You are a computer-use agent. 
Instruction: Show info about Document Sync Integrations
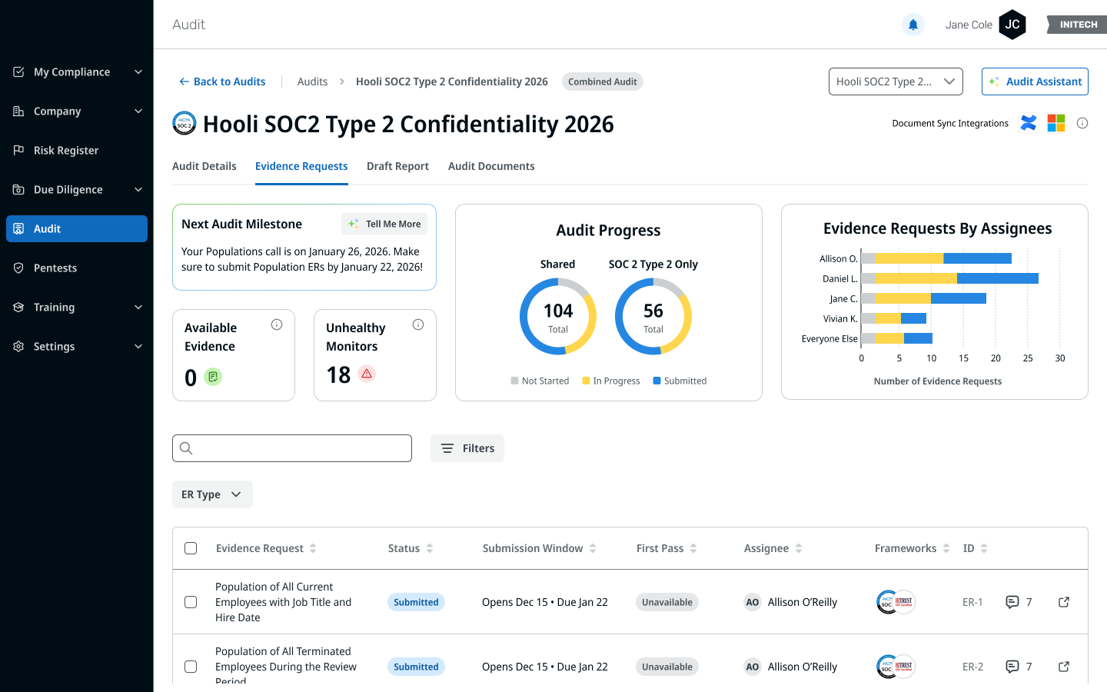[1082, 123]
